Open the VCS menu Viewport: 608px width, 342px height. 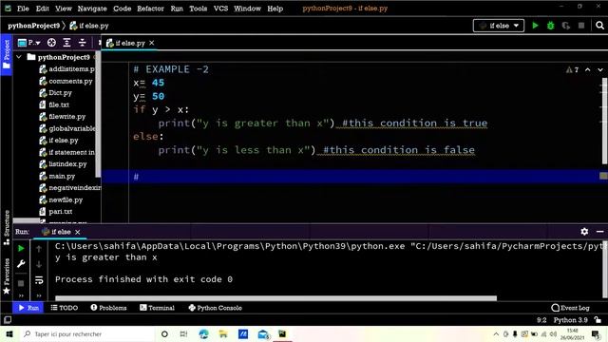[220, 9]
